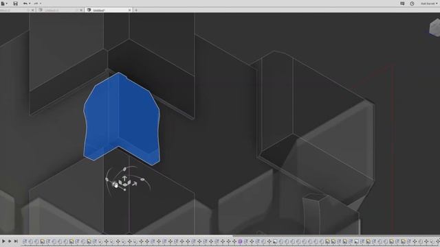
Task: Open the Redo history dropdown arrow
Action: pyautogui.click(x=41, y=3)
